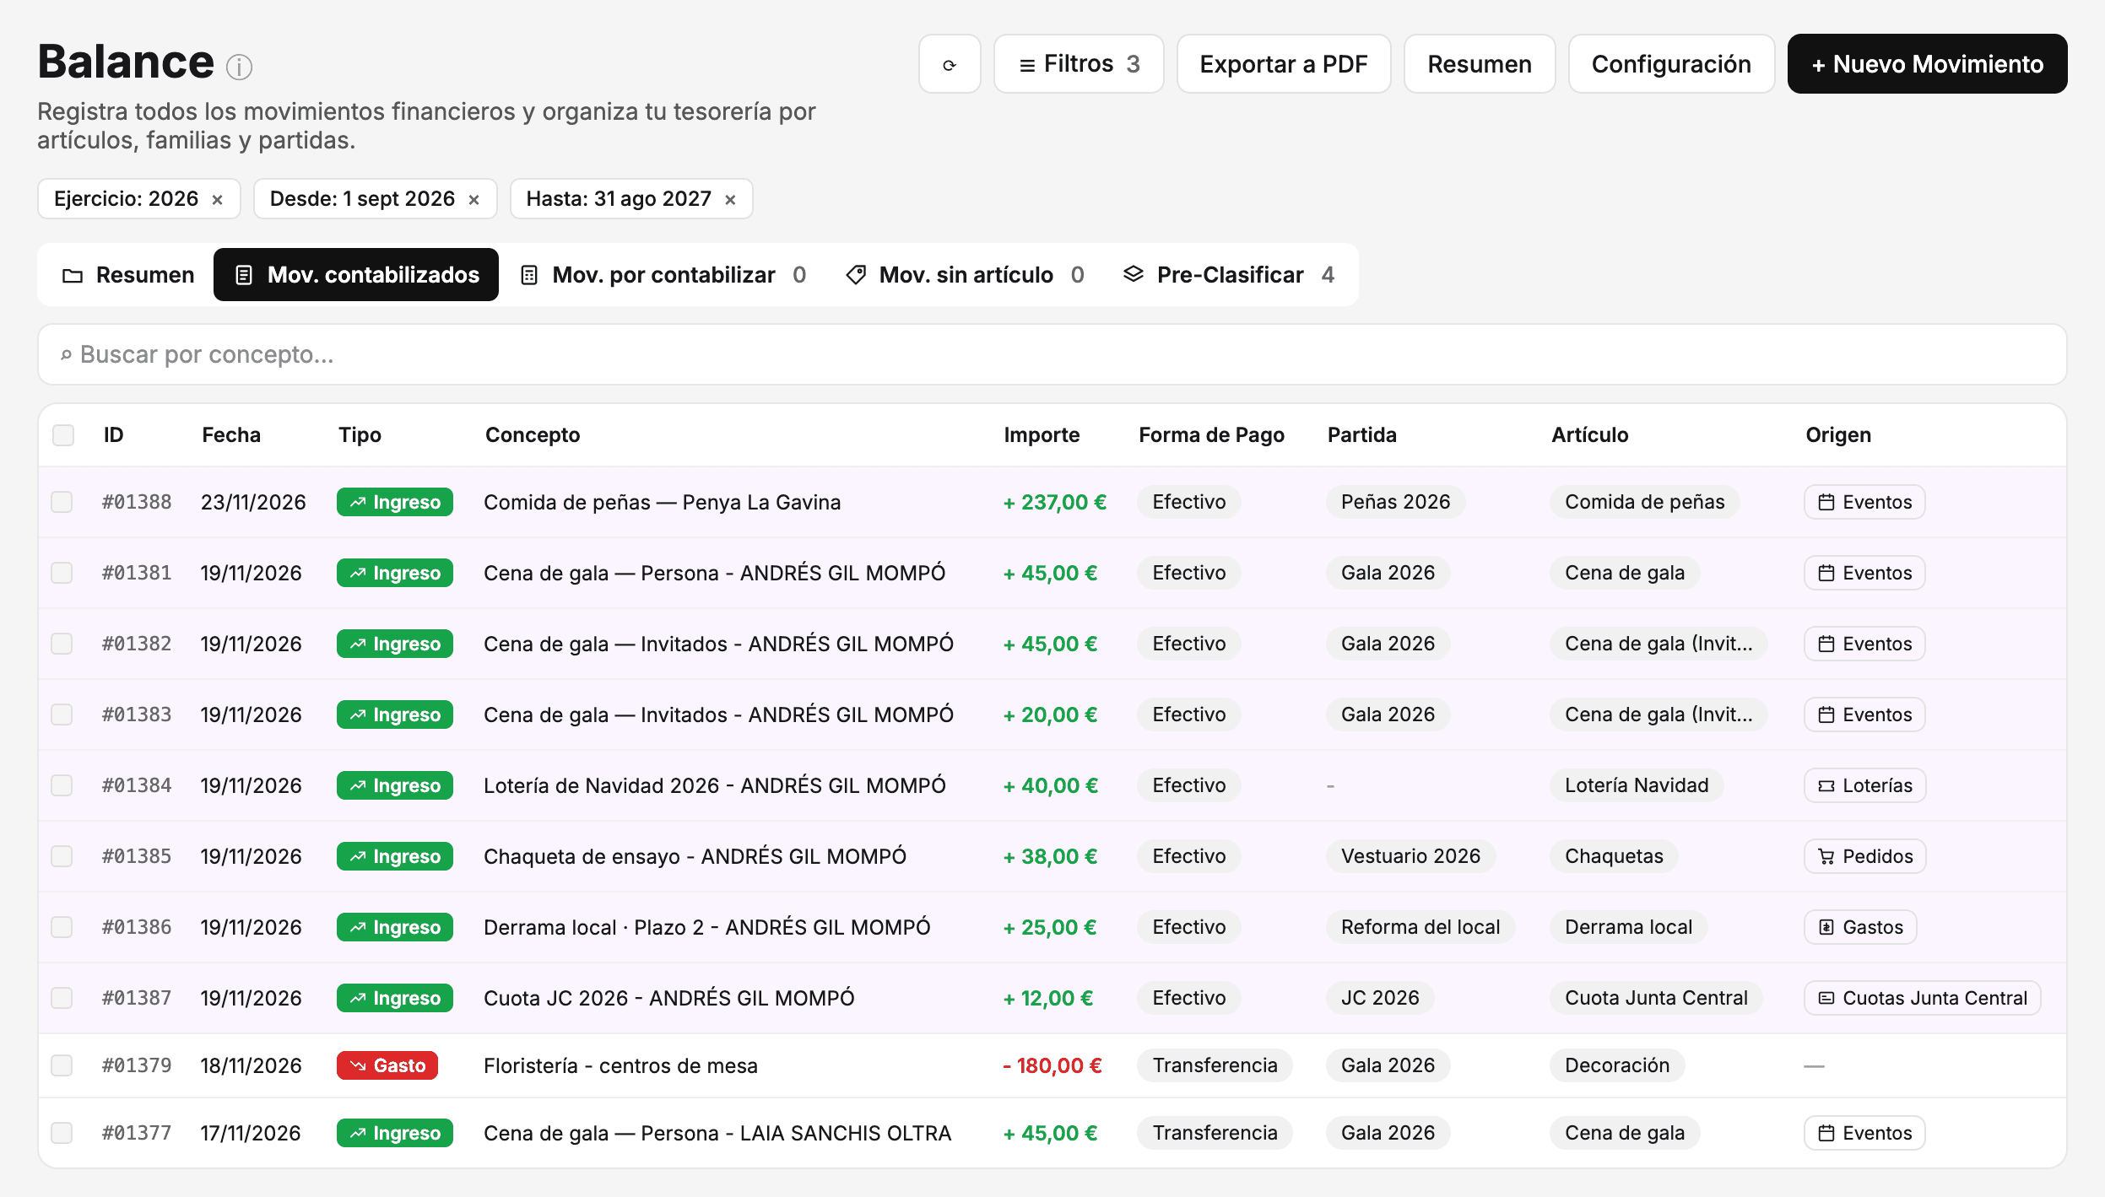
Task: Click the Ingreso badge in row #01385
Action: point(395,856)
